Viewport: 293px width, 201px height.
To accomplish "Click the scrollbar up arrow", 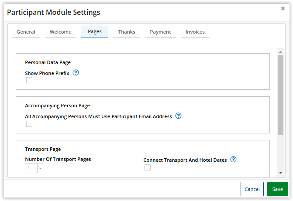I will pos(280,52).
